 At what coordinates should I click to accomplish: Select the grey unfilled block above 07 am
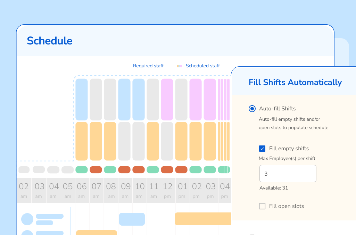[x=96, y=99]
